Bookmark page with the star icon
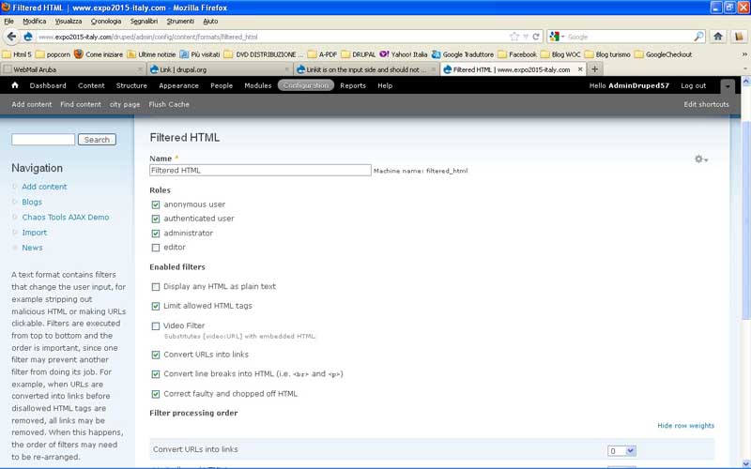 (514, 37)
